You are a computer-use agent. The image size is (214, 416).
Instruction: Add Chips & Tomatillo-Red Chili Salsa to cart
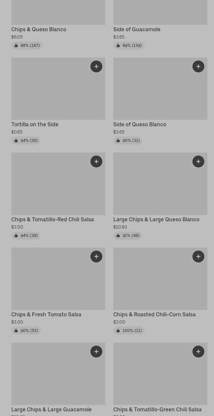pos(96,161)
